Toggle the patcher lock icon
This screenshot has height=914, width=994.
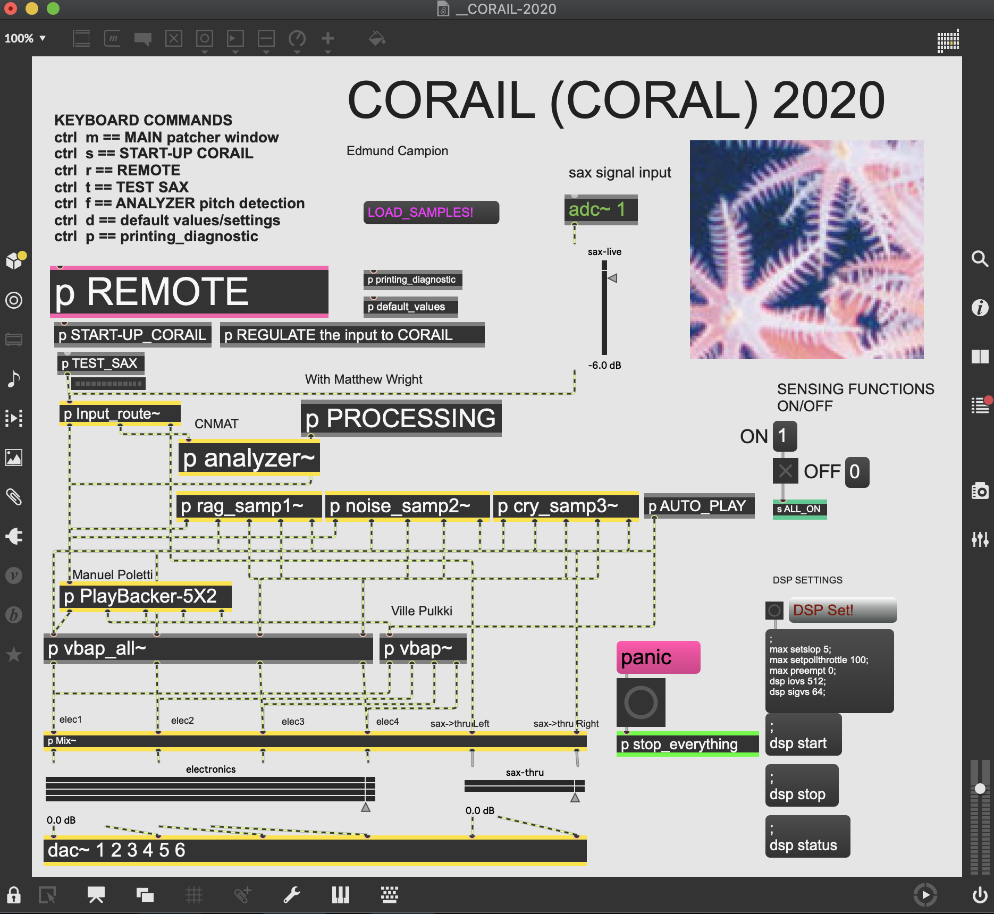[14, 895]
